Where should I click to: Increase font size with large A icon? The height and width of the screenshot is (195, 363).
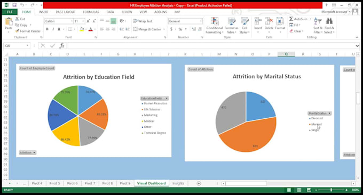[88, 21]
